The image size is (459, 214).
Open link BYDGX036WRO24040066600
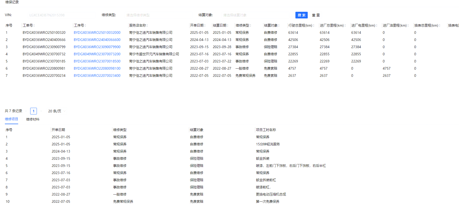coord(97,40)
